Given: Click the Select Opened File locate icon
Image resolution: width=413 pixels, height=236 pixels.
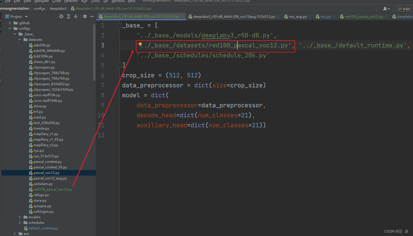Looking at the screenshot, I should 61,17.
